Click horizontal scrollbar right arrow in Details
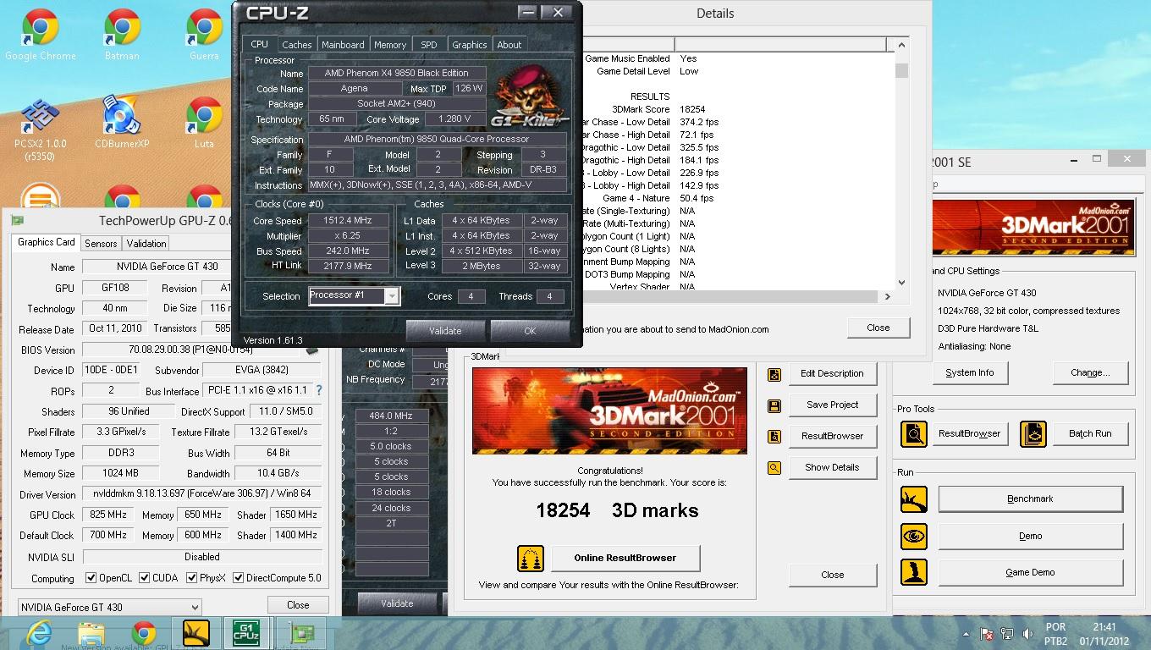1151x650 pixels. tap(887, 296)
